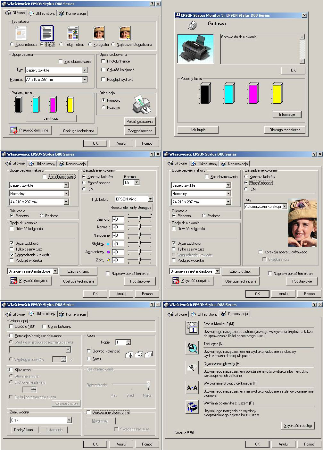Switch to Układ strony tab above Typ jakości

[x=42, y=13]
